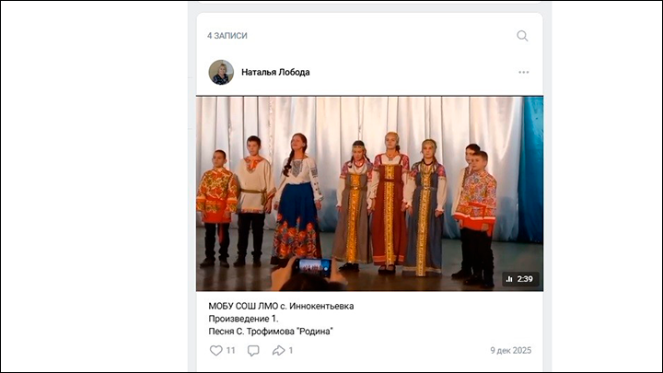This screenshot has width=663, height=373.
Task: Open Наталья Лобода's avatar picture
Action: click(x=221, y=72)
